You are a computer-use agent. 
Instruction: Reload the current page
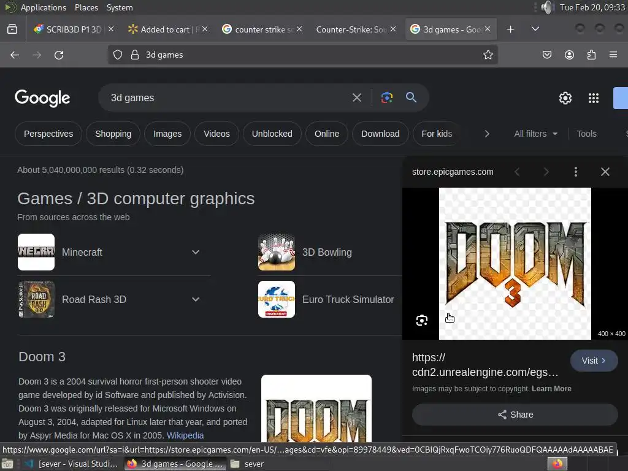click(59, 55)
